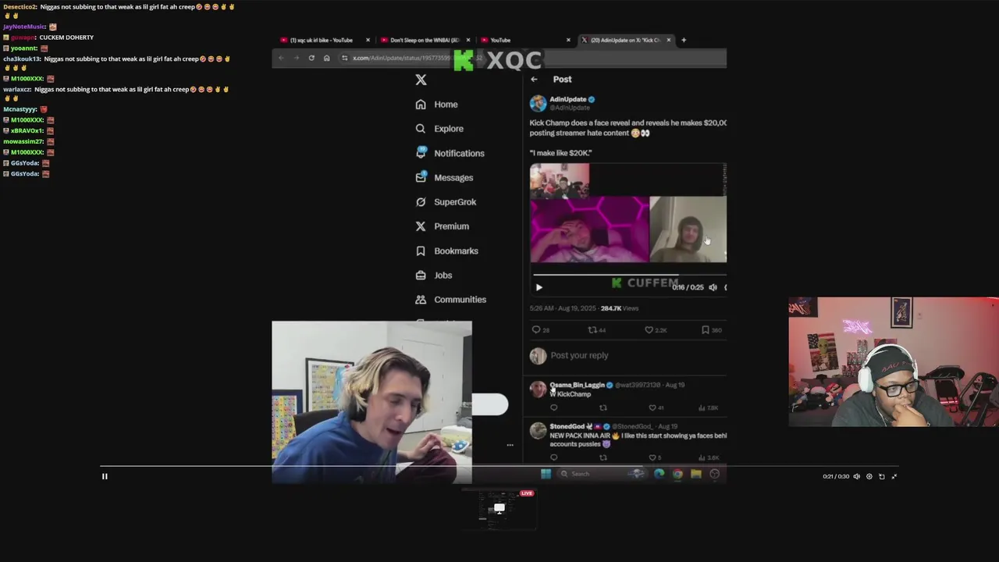Repost the AdinUpdate post
999x562 pixels.
[592, 330]
